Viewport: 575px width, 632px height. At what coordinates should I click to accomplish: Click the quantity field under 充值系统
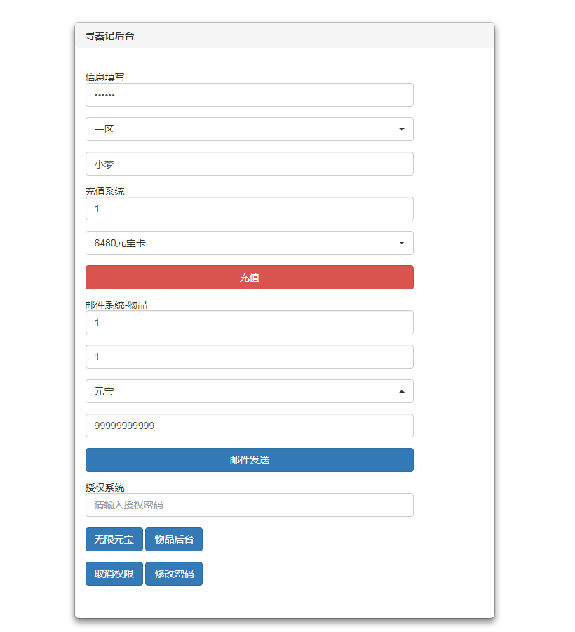coord(249,209)
